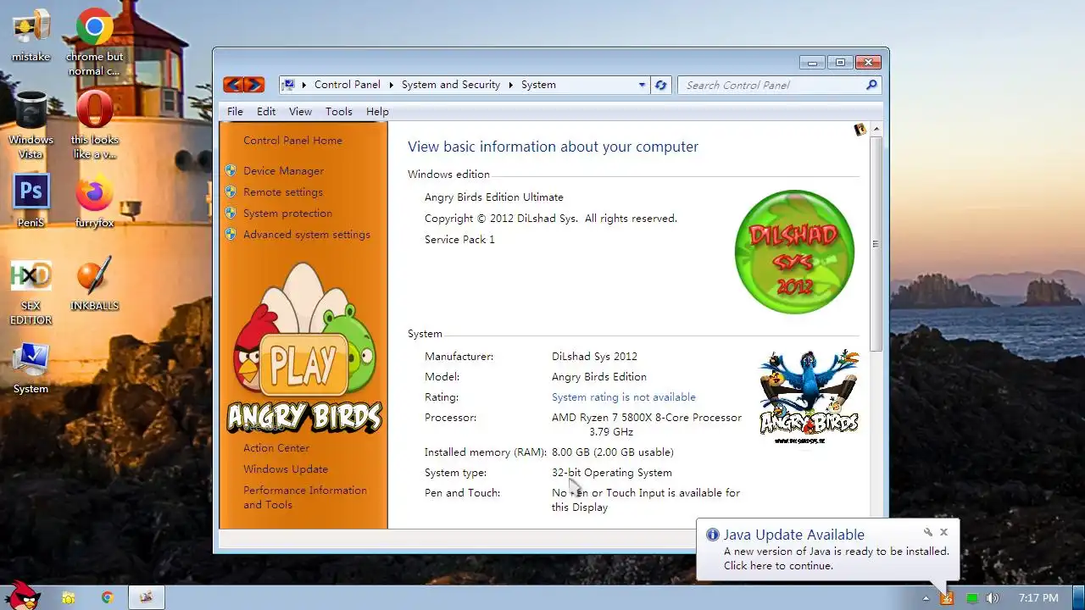Click the Back navigation arrow

pos(233,85)
